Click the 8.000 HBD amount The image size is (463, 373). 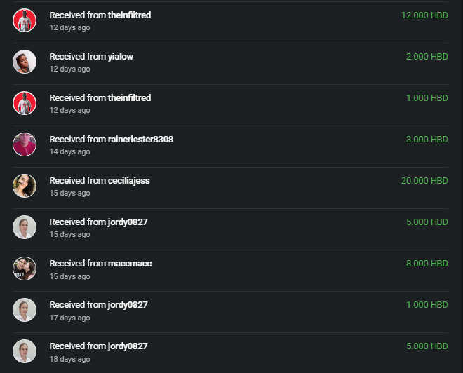tap(427, 263)
